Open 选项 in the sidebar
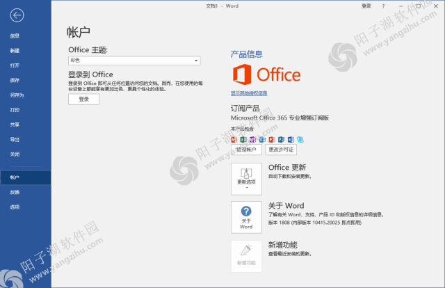 (15, 207)
